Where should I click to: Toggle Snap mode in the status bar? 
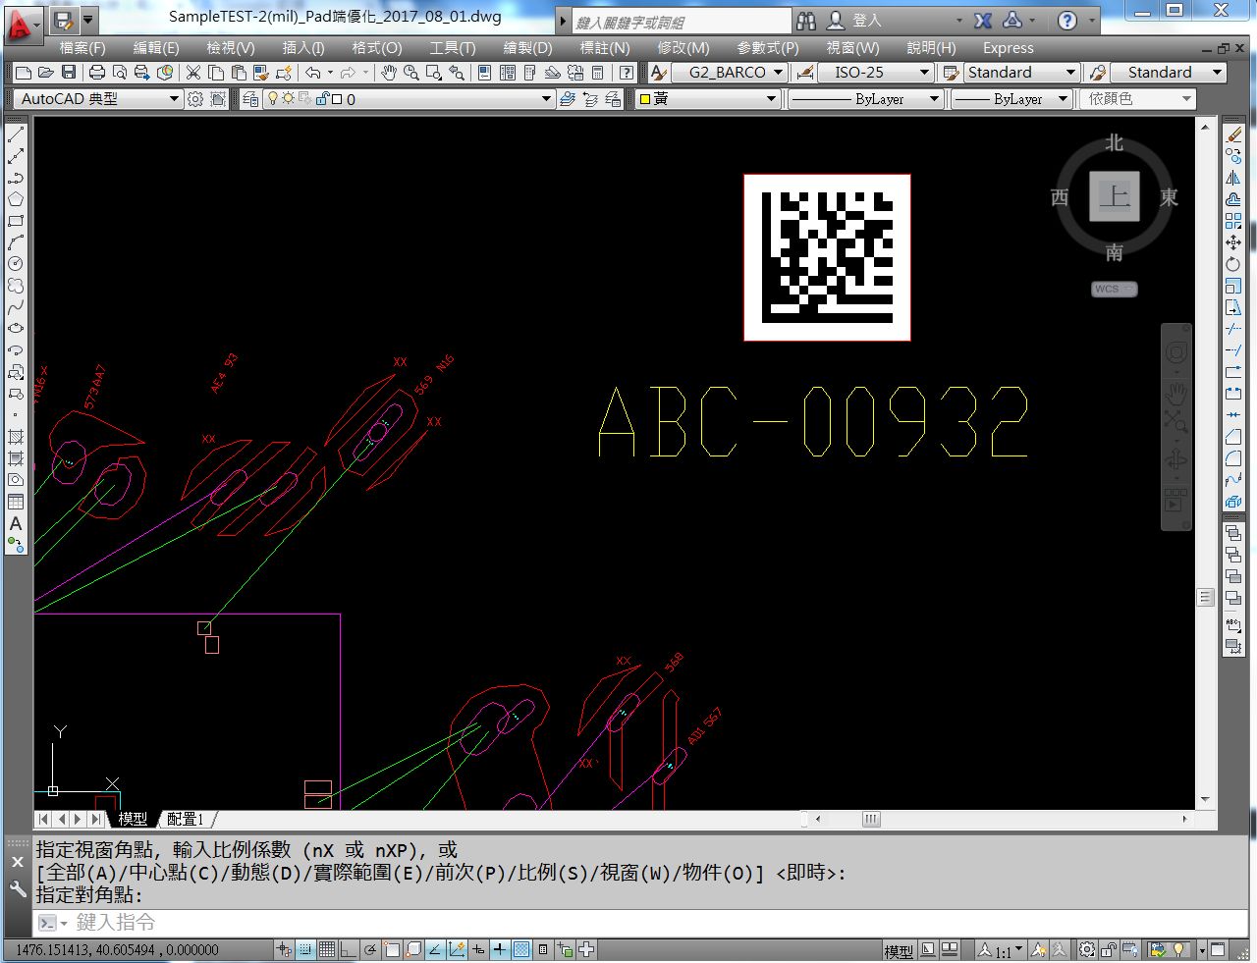coord(305,950)
